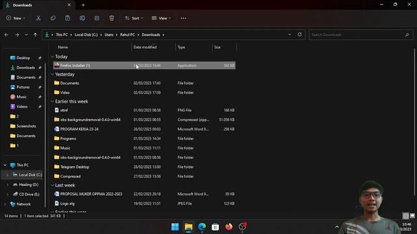417x234 pixels.
Task: Select Videos in quick access
Action: (22, 107)
